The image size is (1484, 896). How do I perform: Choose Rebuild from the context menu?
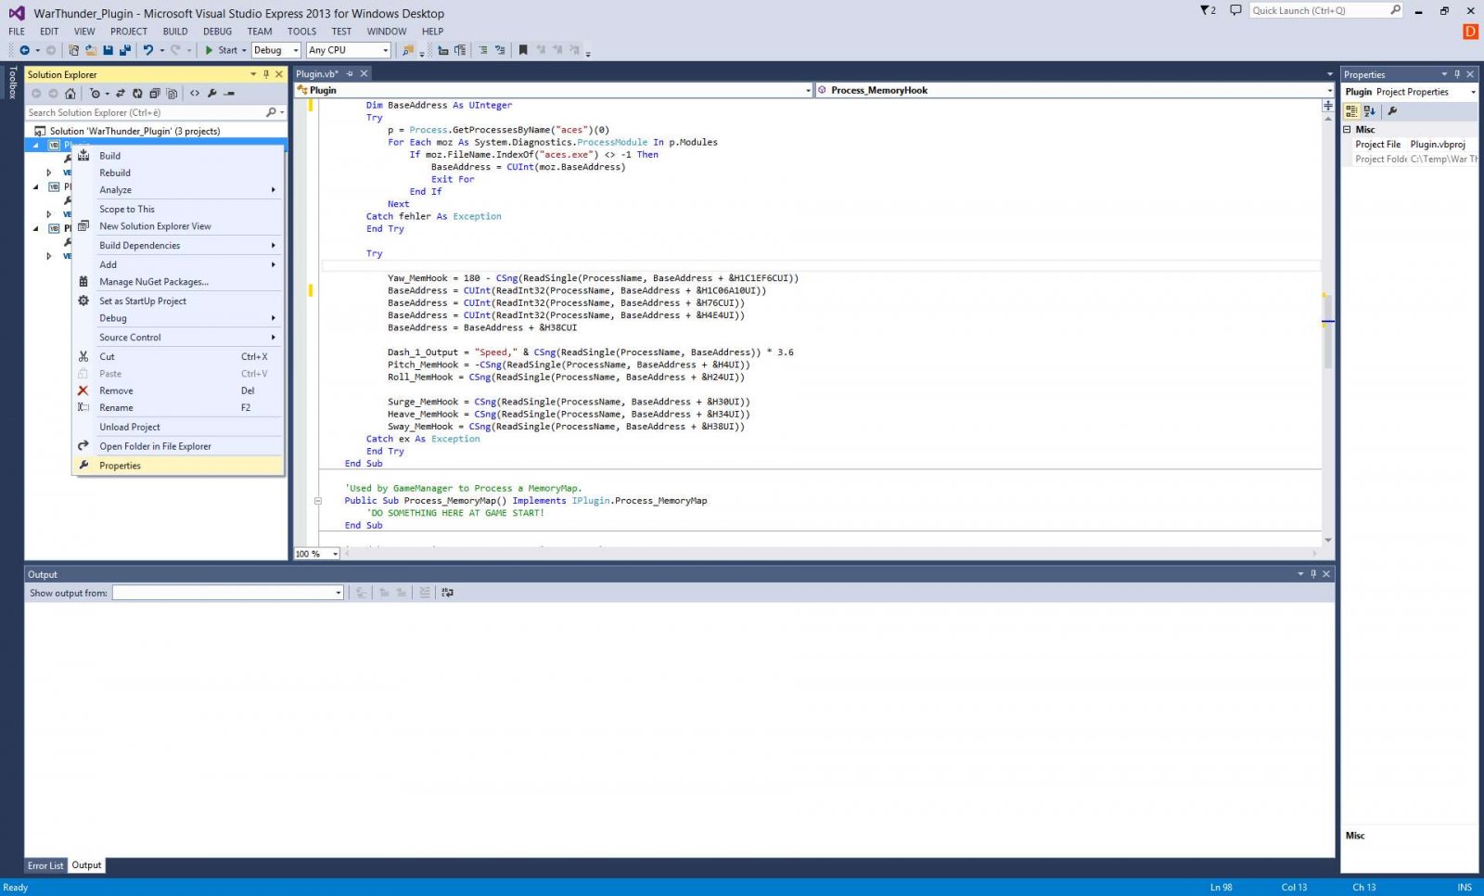click(x=178, y=173)
